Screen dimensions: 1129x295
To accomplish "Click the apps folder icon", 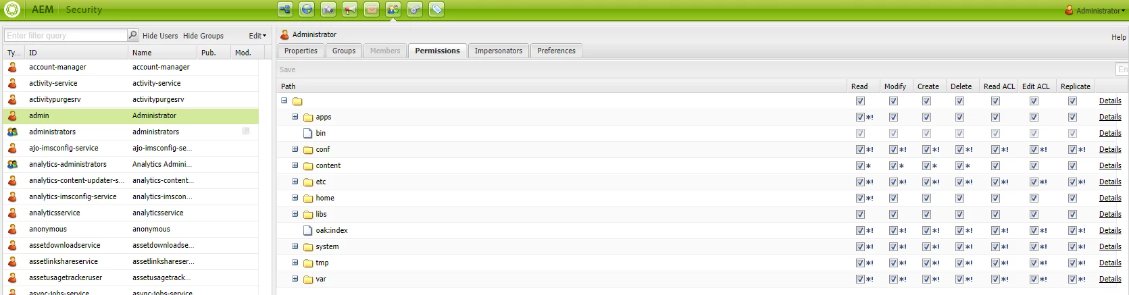I will [x=308, y=117].
